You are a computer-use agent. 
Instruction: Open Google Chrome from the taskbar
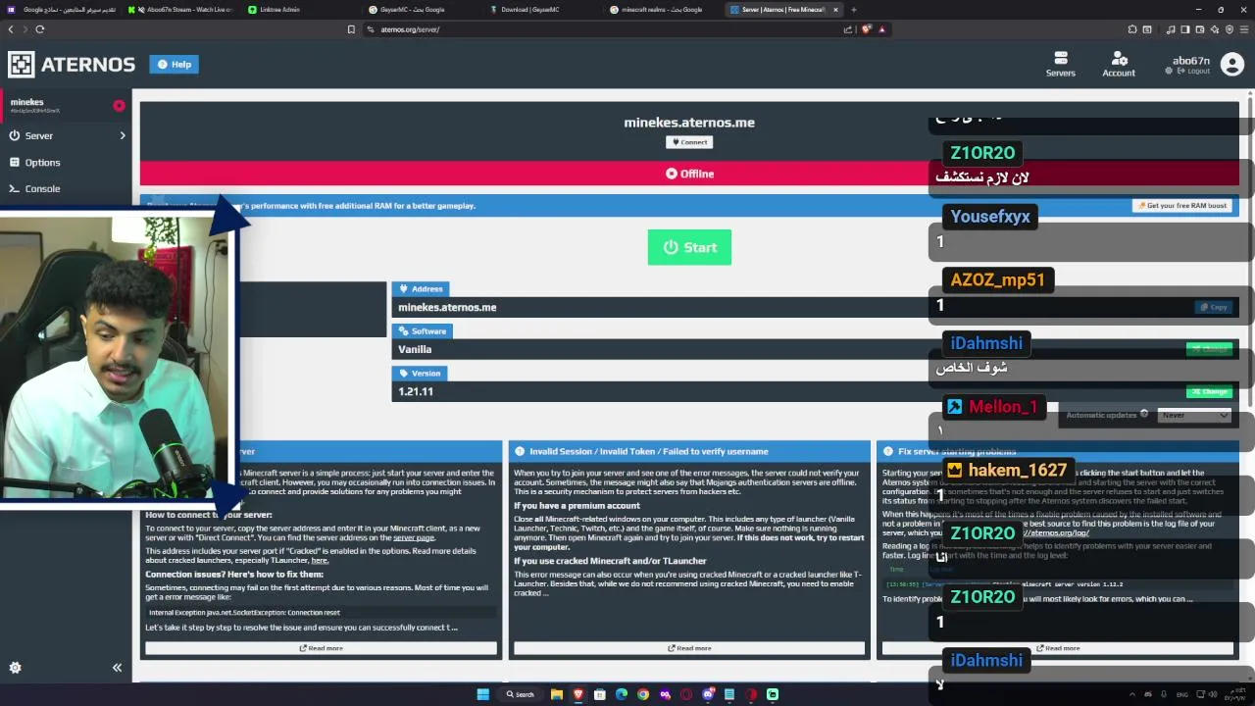coord(643,694)
